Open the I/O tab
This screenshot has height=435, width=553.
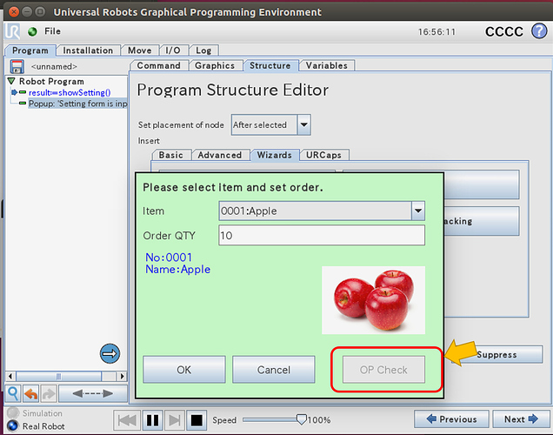173,50
